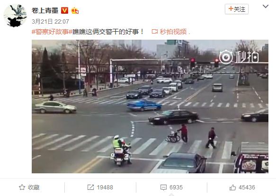This screenshot has width=276, height=196.
Task: Play the traffic intersection video
Action: [x=150, y=106]
